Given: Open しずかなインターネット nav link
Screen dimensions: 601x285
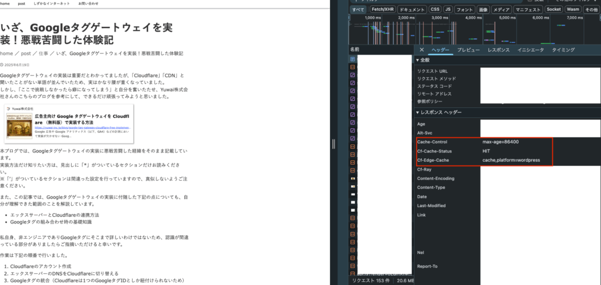Looking at the screenshot, I should click(x=52, y=4).
